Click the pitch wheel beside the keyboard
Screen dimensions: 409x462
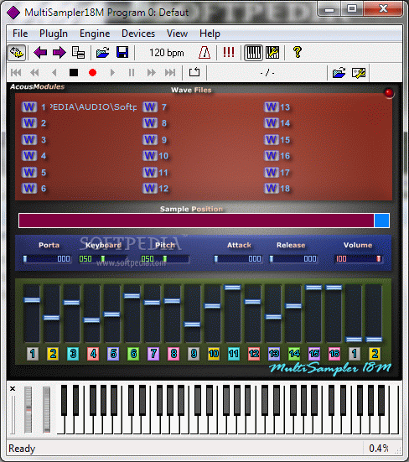pos(28,409)
